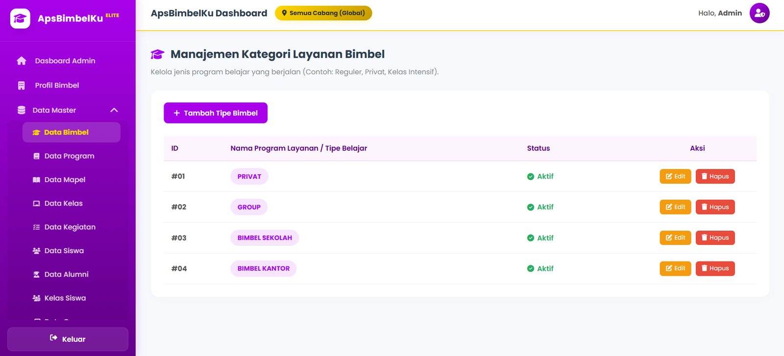Click the green Aktif check icon for PRIVAT
Screen dimensions: 784x356
tap(531, 177)
